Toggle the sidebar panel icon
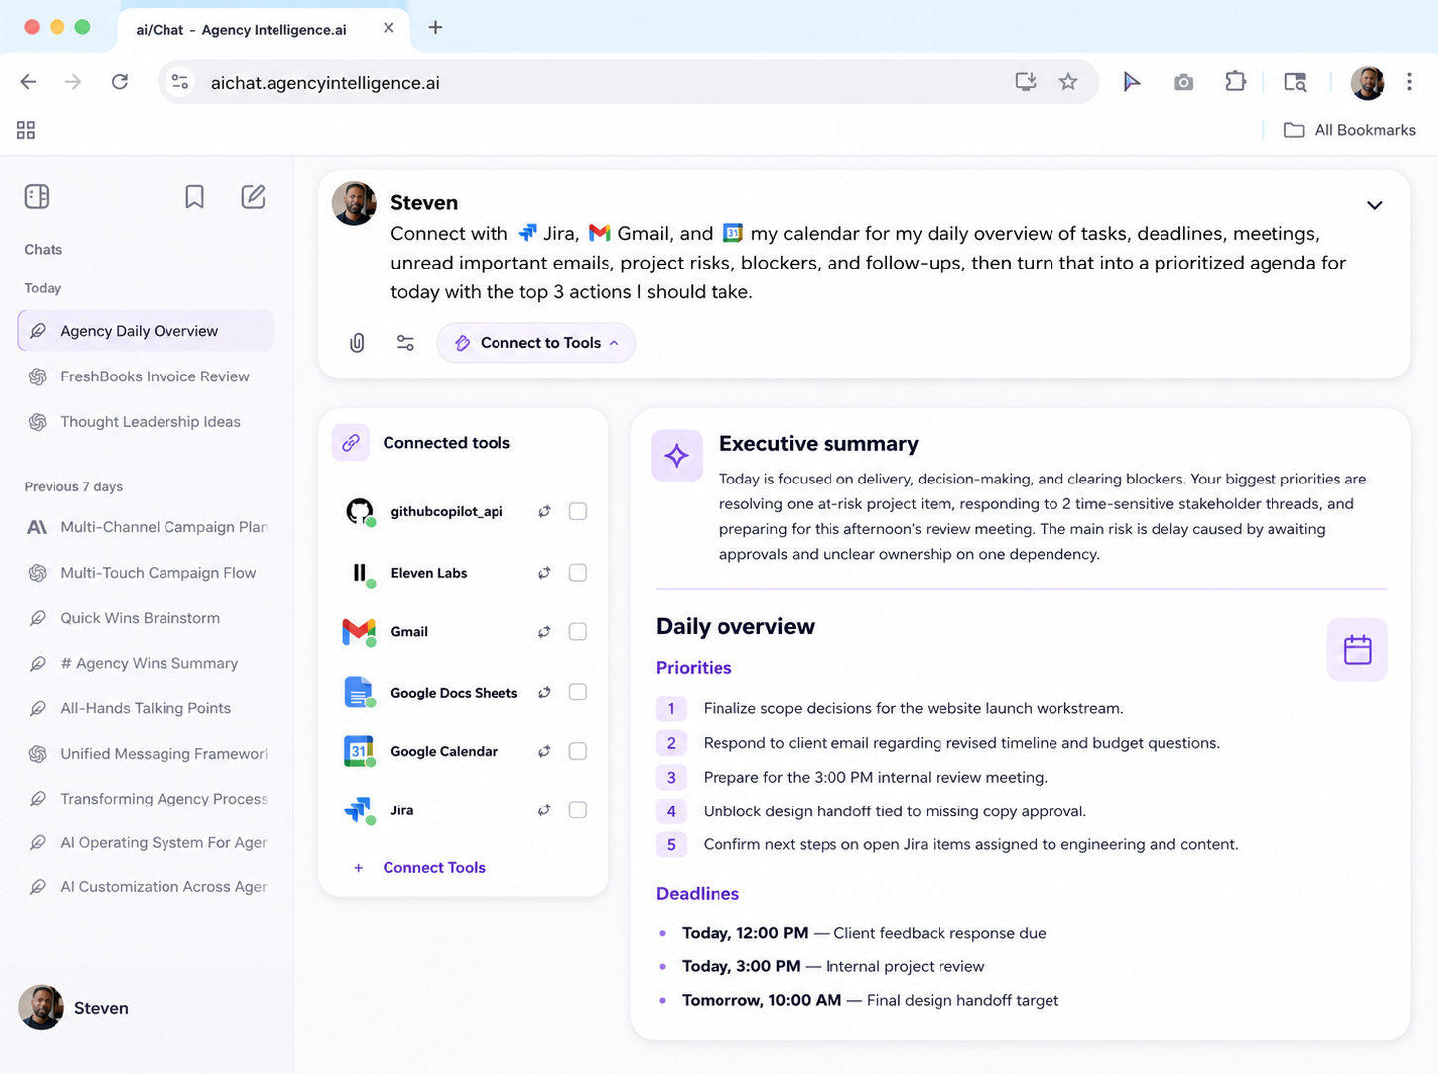 [37, 196]
